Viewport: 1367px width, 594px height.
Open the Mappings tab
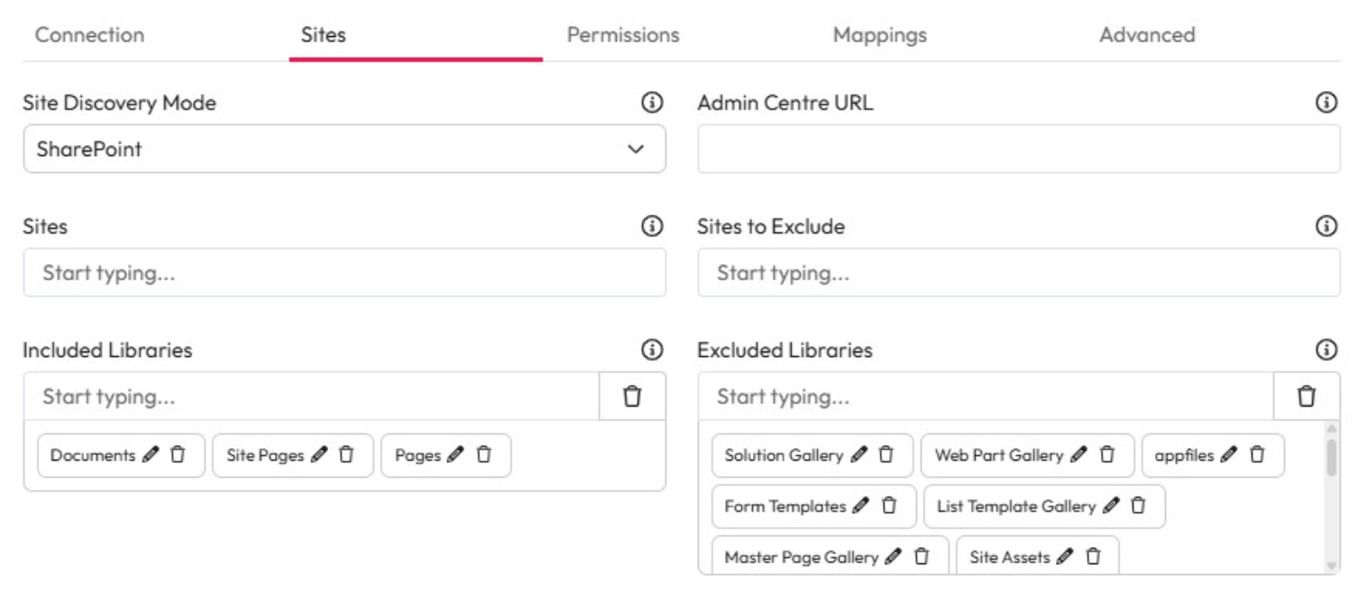pyautogui.click(x=879, y=35)
